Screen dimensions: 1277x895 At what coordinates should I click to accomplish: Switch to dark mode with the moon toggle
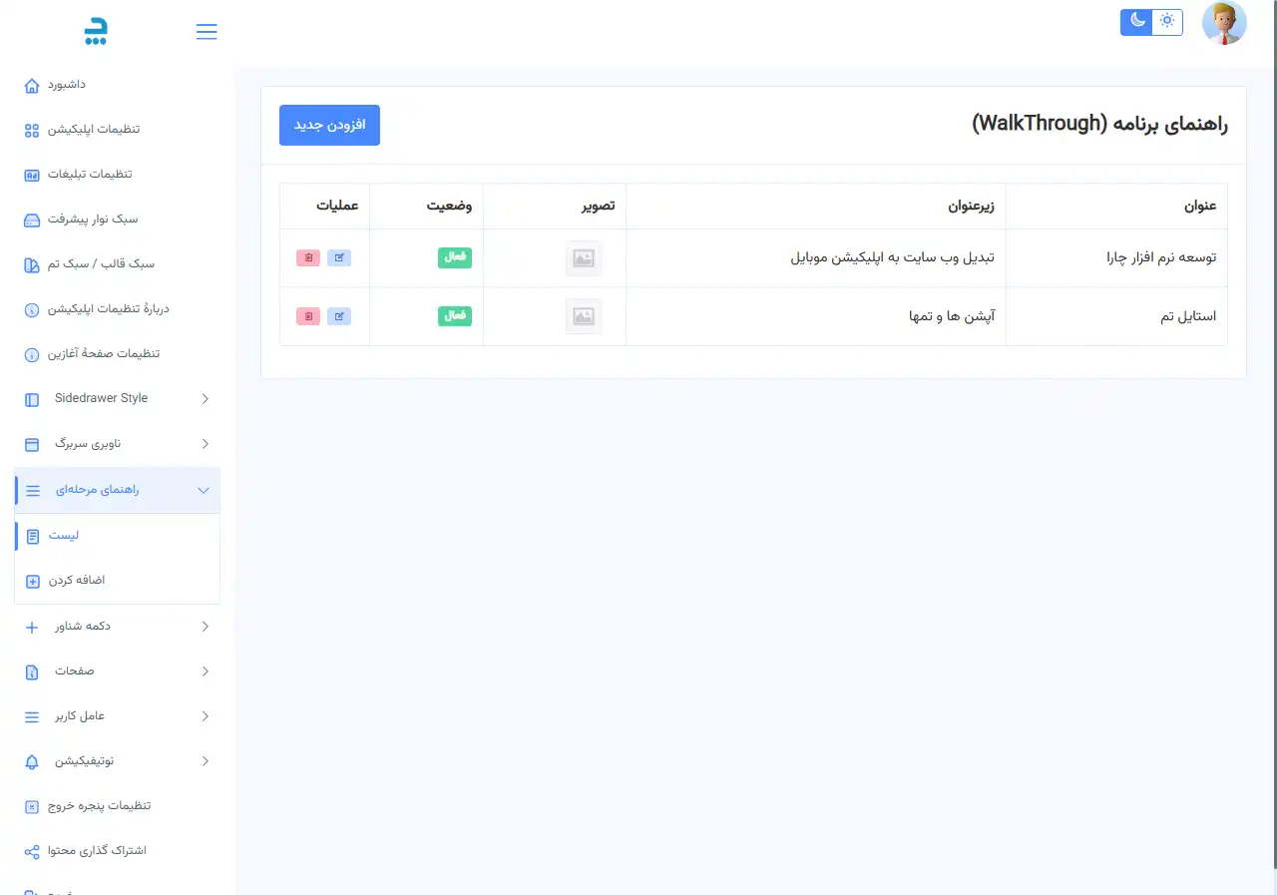1136,22
